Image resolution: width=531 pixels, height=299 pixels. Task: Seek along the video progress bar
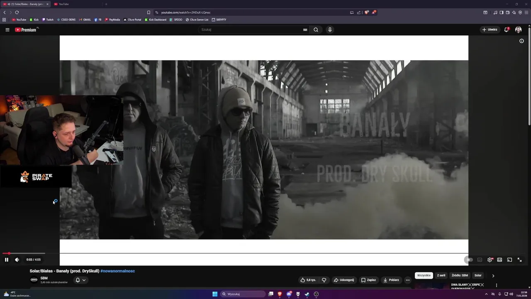tap(264, 253)
